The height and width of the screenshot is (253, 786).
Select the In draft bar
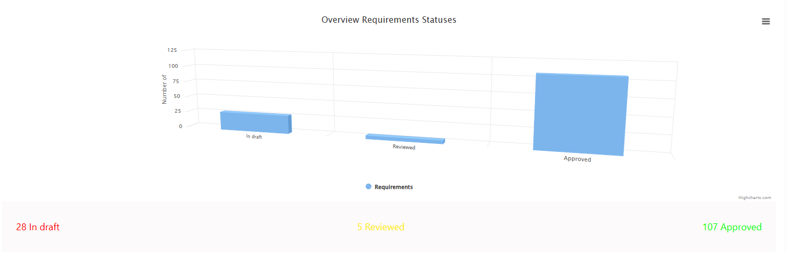[x=256, y=122]
